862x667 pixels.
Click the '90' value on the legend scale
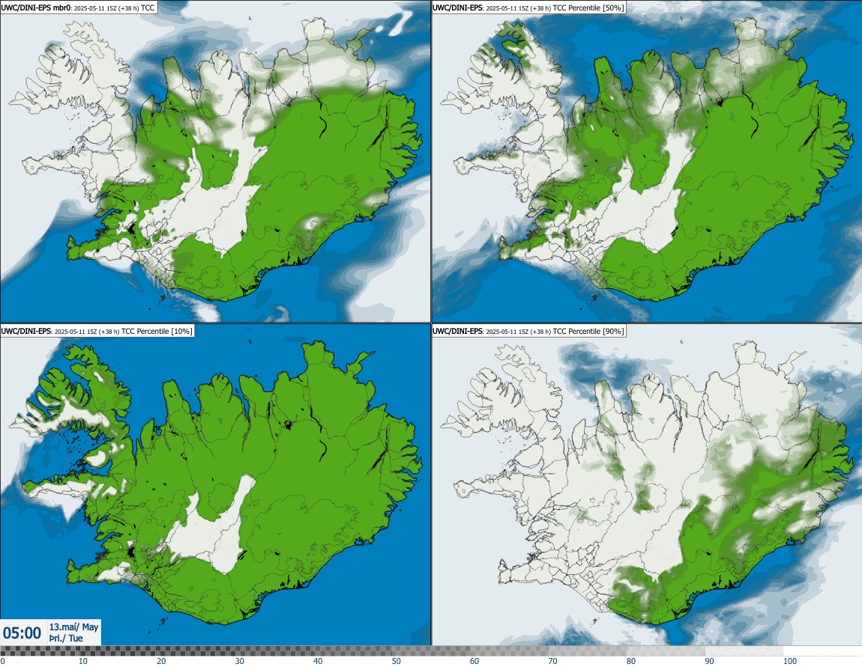tap(710, 661)
